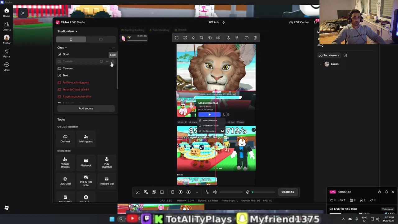This screenshot has height=224, width=398.
Task: Hide the hovered Camera source
Action: pyautogui.click(x=107, y=61)
